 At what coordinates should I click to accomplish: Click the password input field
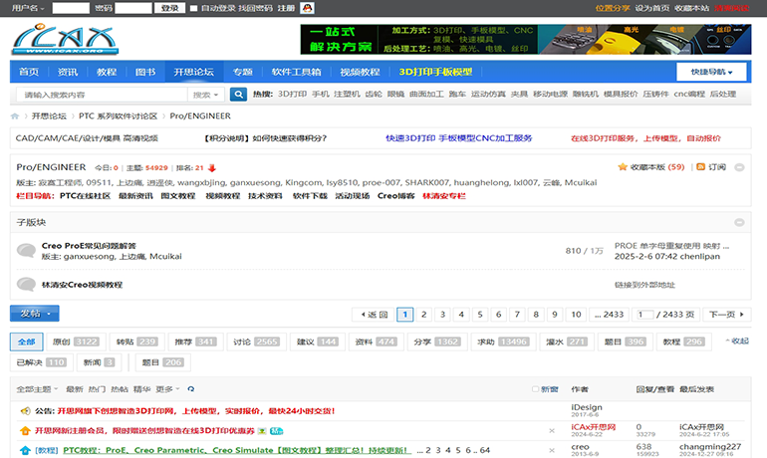(133, 8)
